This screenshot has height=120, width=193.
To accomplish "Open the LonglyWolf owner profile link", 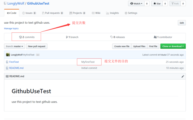I will tap(16, 3).
